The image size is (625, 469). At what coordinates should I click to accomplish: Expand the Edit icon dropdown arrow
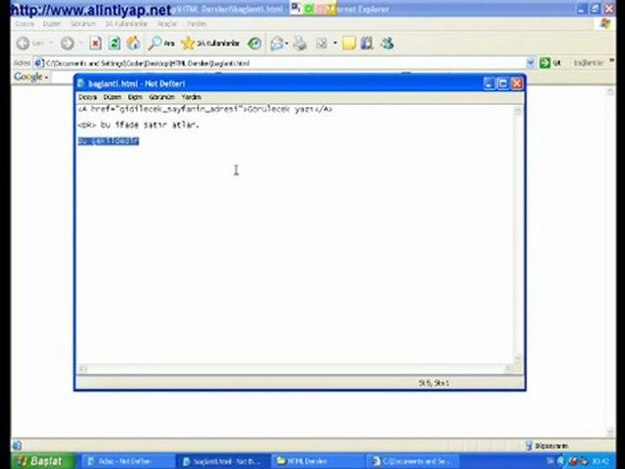335,43
